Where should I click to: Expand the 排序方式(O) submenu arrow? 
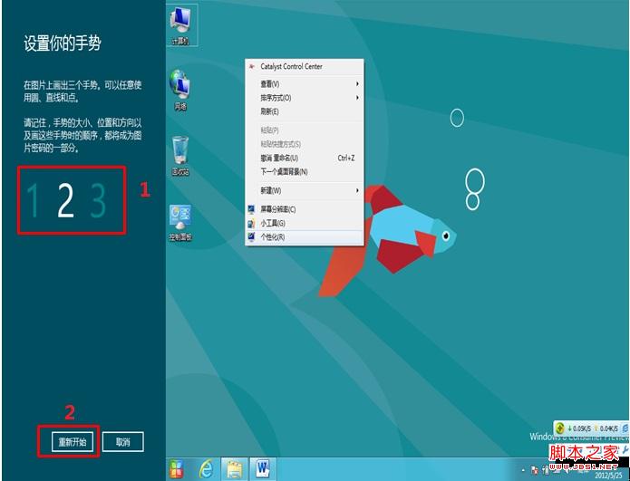[357, 98]
